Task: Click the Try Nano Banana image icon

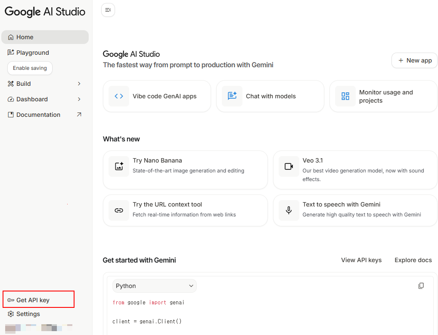Action: point(119,166)
